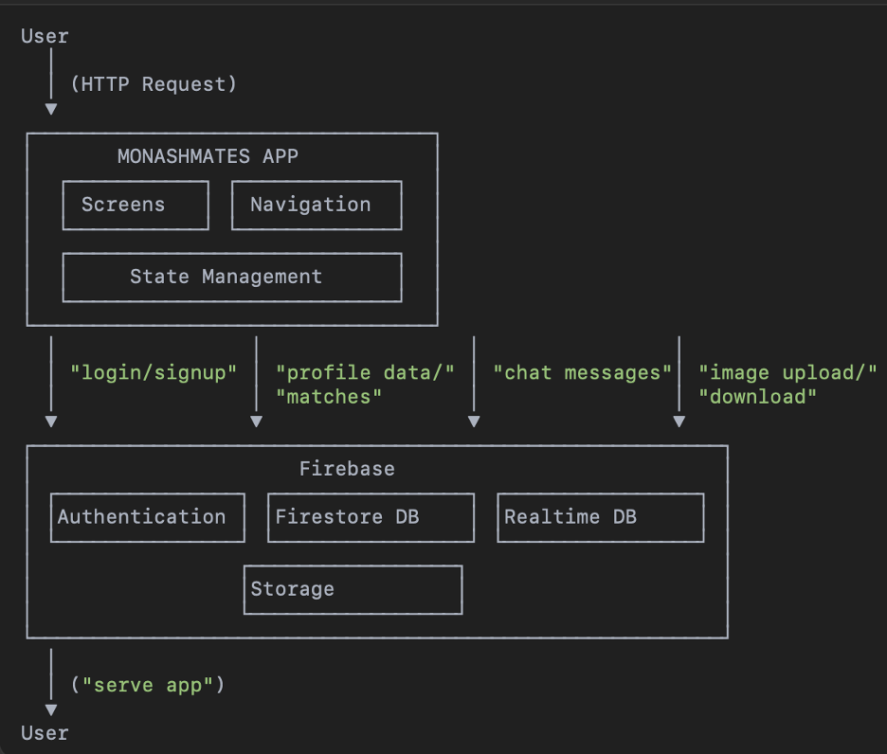887x754 pixels.
Task: Click the "matches" label
Action: coord(329,397)
